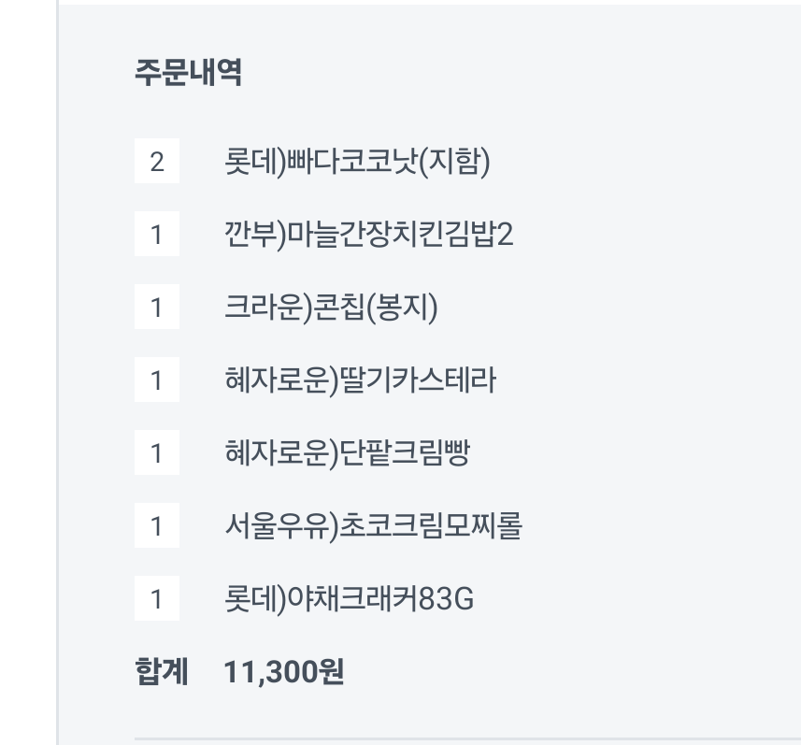Click the 11,300원 total amount
The height and width of the screenshot is (745, 801).
coord(284,671)
